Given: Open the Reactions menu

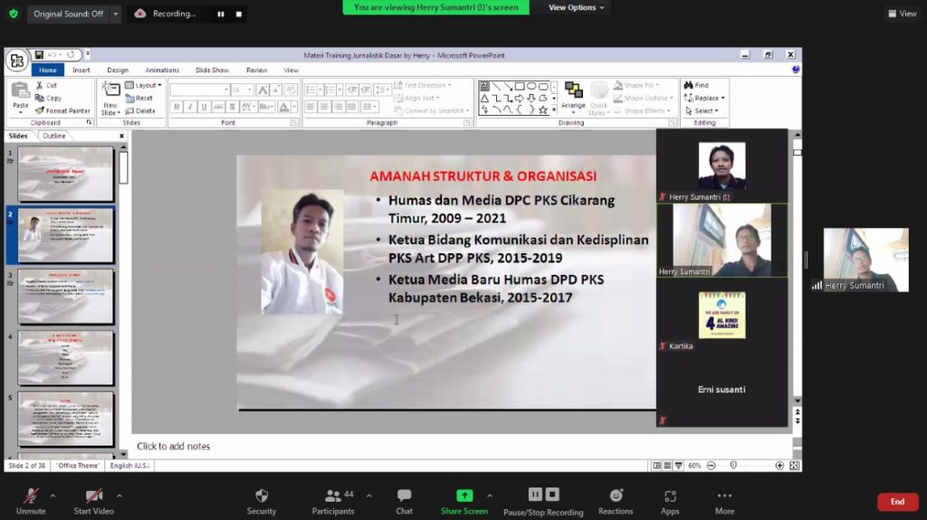Looking at the screenshot, I should (616, 496).
